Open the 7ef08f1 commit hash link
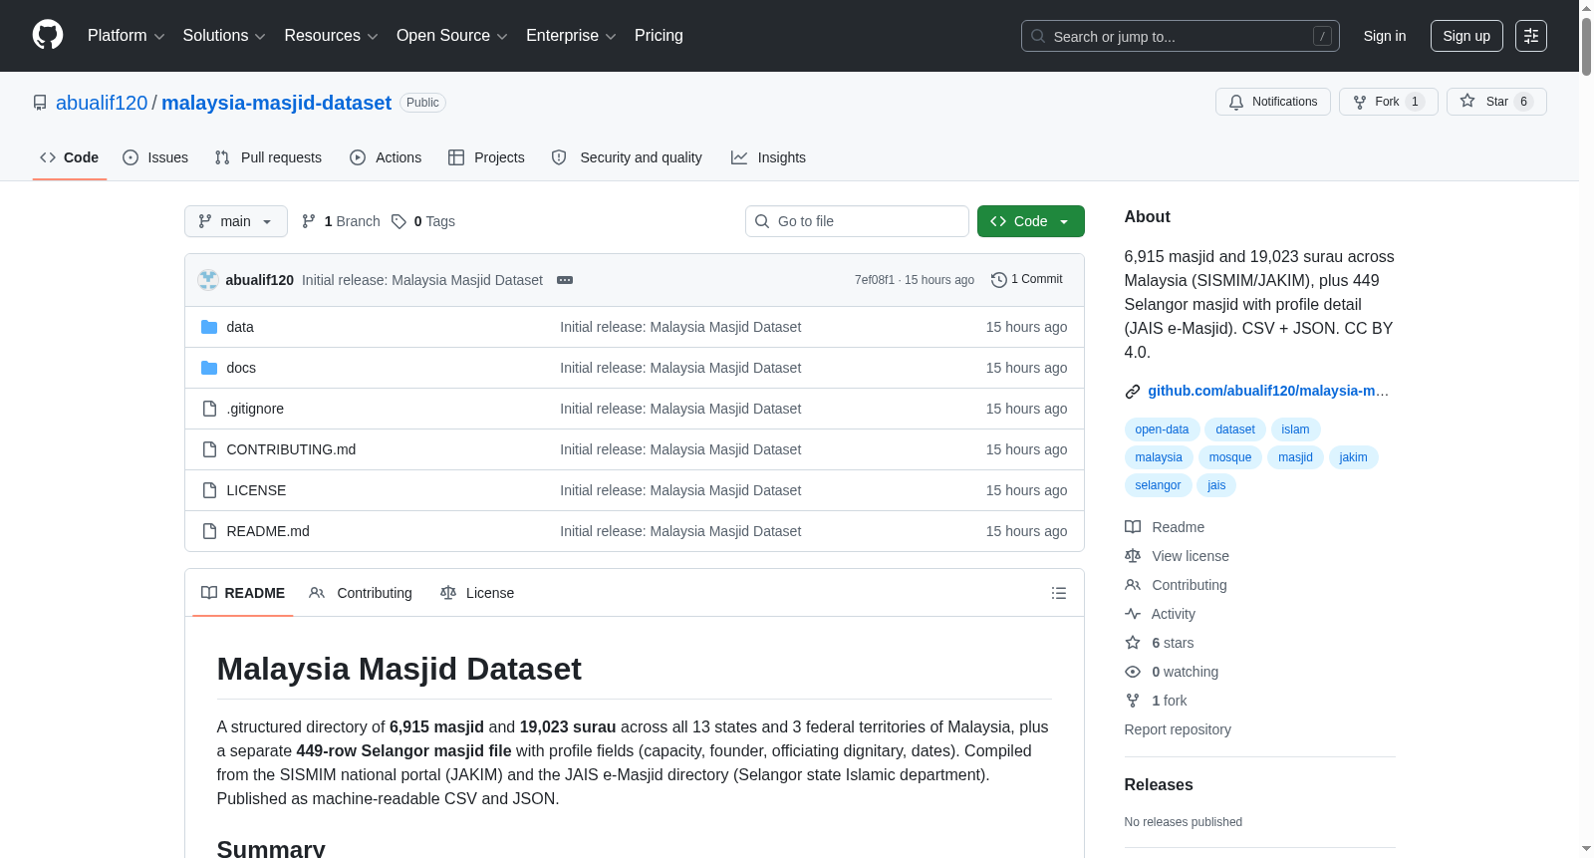The image size is (1594, 858). click(x=875, y=280)
